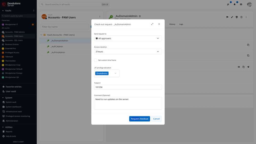Click the notifications bell icon

(234, 4)
